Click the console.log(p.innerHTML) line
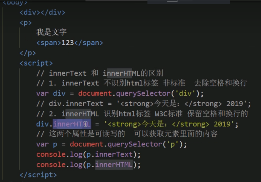The width and height of the screenshot is (261, 182). point(89,165)
